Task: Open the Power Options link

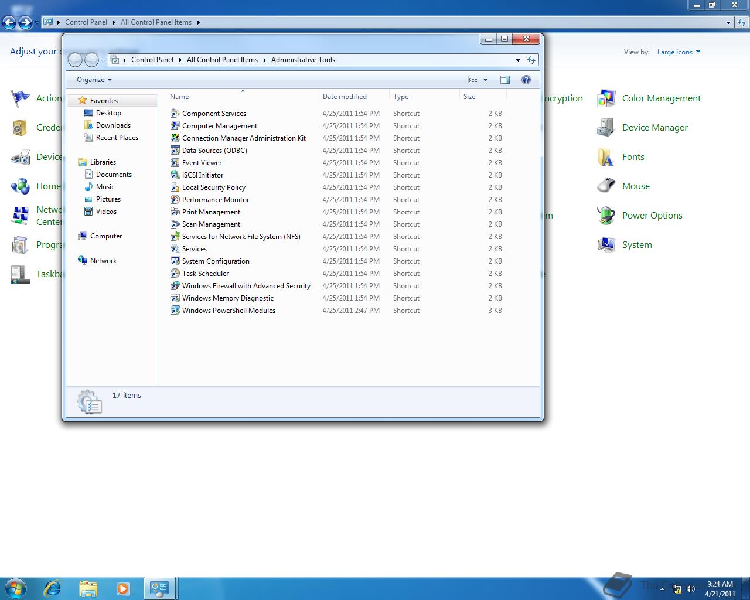Action: tap(652, 216)
